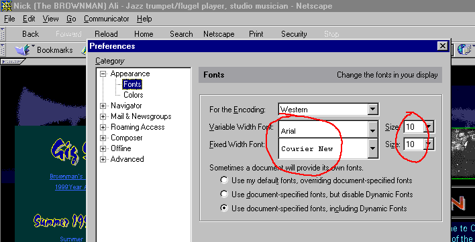Screen dimensions: 475x242
Task: Click the Courier New font field
Action: (x=323, y=148)
